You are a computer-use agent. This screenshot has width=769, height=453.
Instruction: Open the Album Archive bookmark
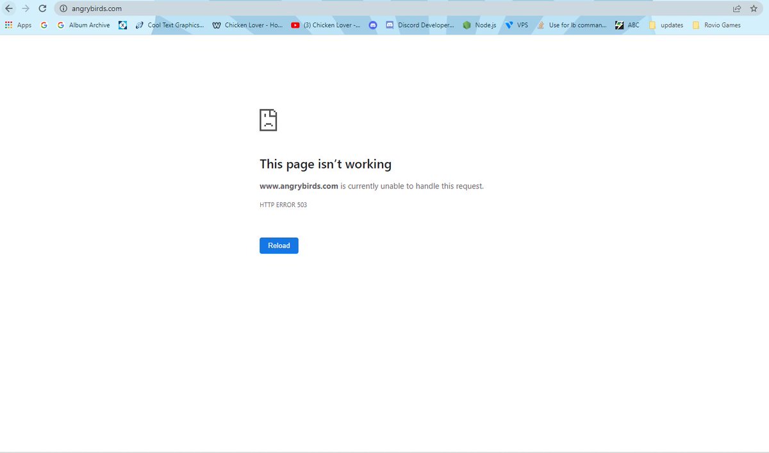pyautogui.click(x=83, y=25)
